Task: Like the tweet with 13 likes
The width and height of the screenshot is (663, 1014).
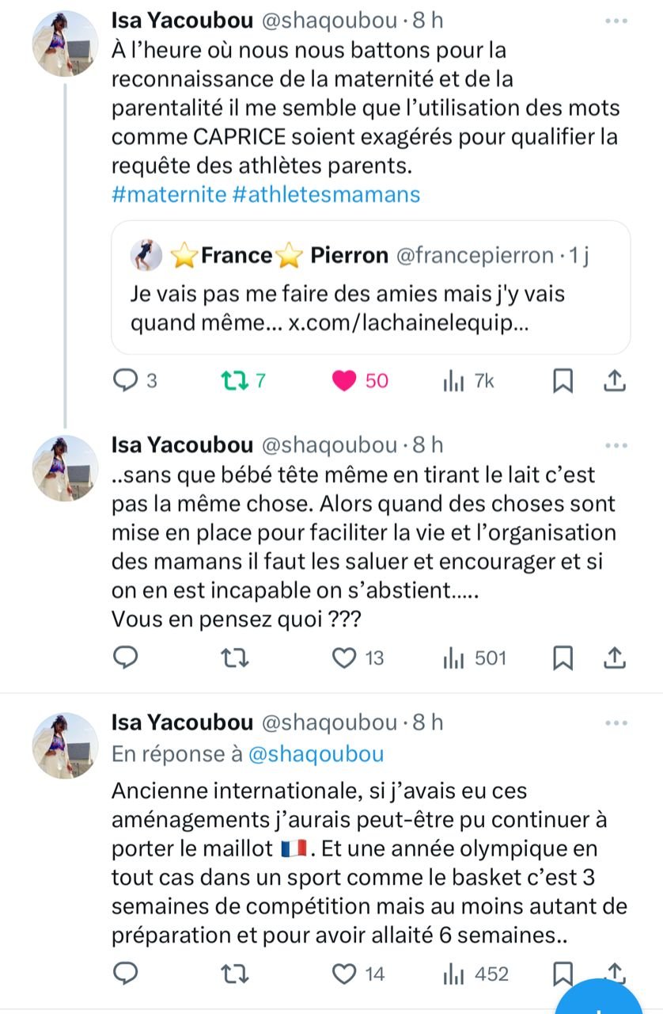Action: tap(344, 658)
